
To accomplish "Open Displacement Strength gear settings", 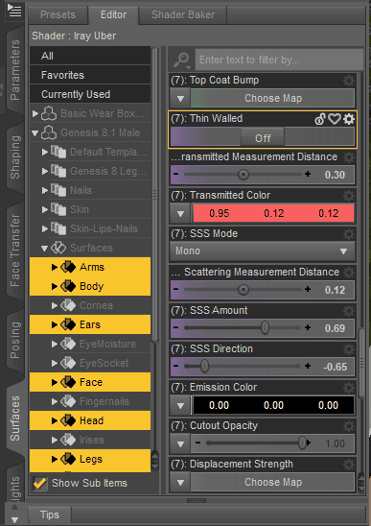I will (349, 465).
